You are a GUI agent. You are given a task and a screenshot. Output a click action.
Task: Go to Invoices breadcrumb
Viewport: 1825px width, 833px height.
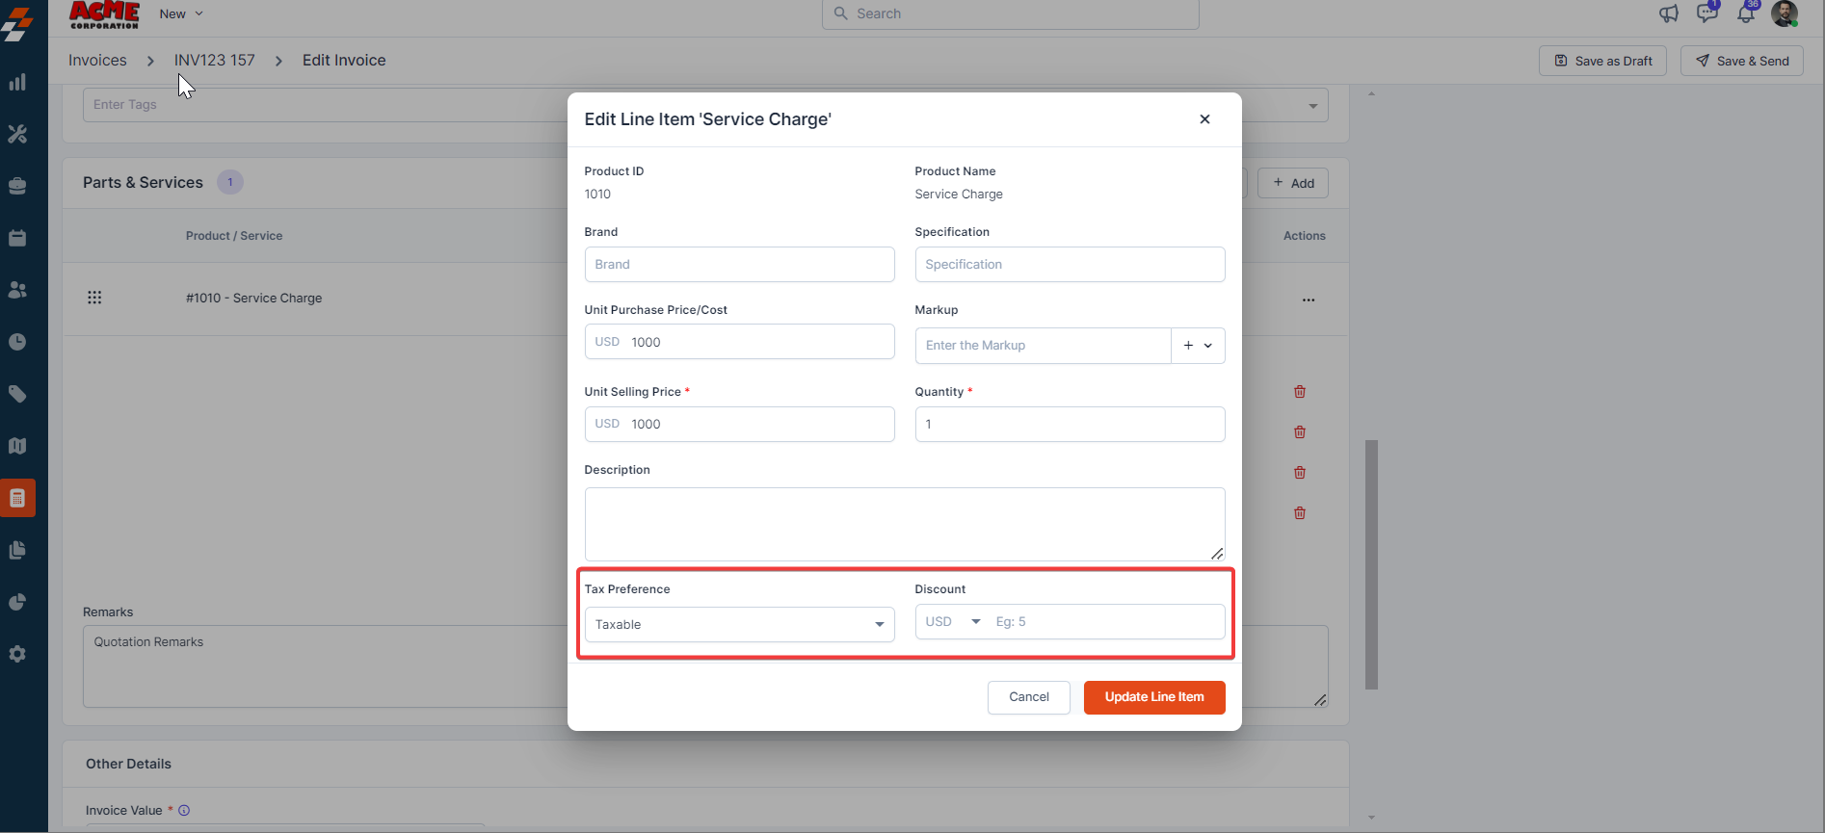97,60
